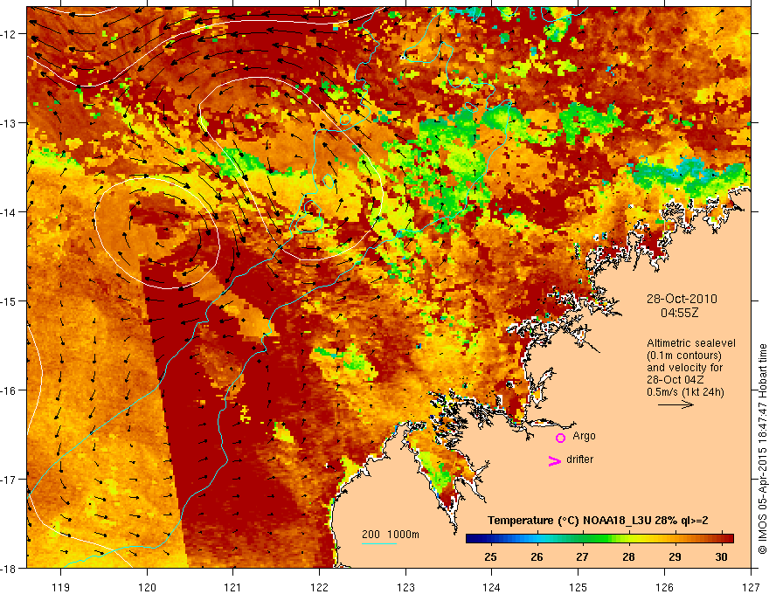Image resolution: width=769 pixels, height=594 pixels.
Task: Click colorbar value 30
Action: pos(721,556)
